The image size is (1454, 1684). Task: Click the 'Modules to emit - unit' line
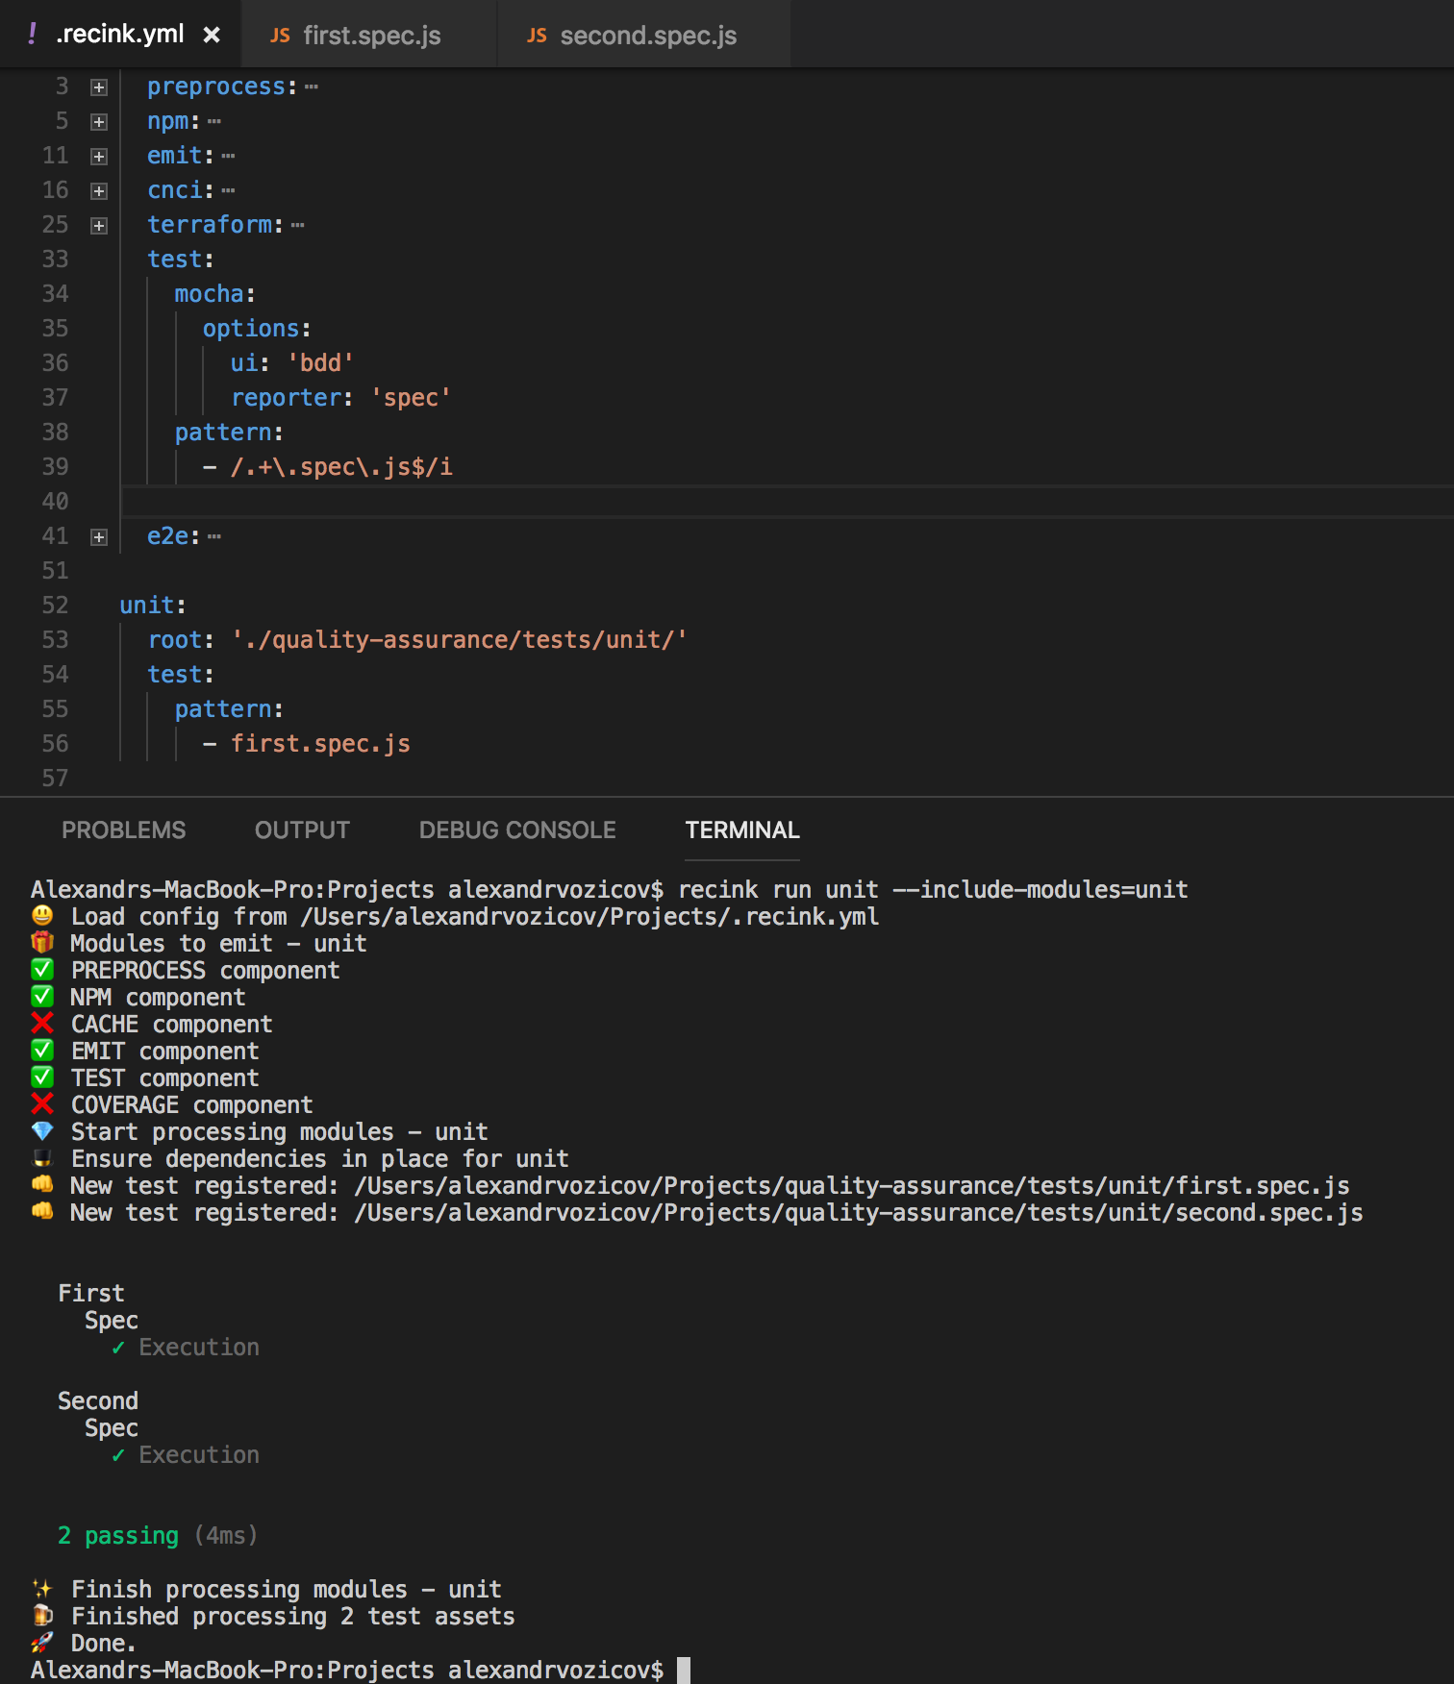tap(218, 944)
